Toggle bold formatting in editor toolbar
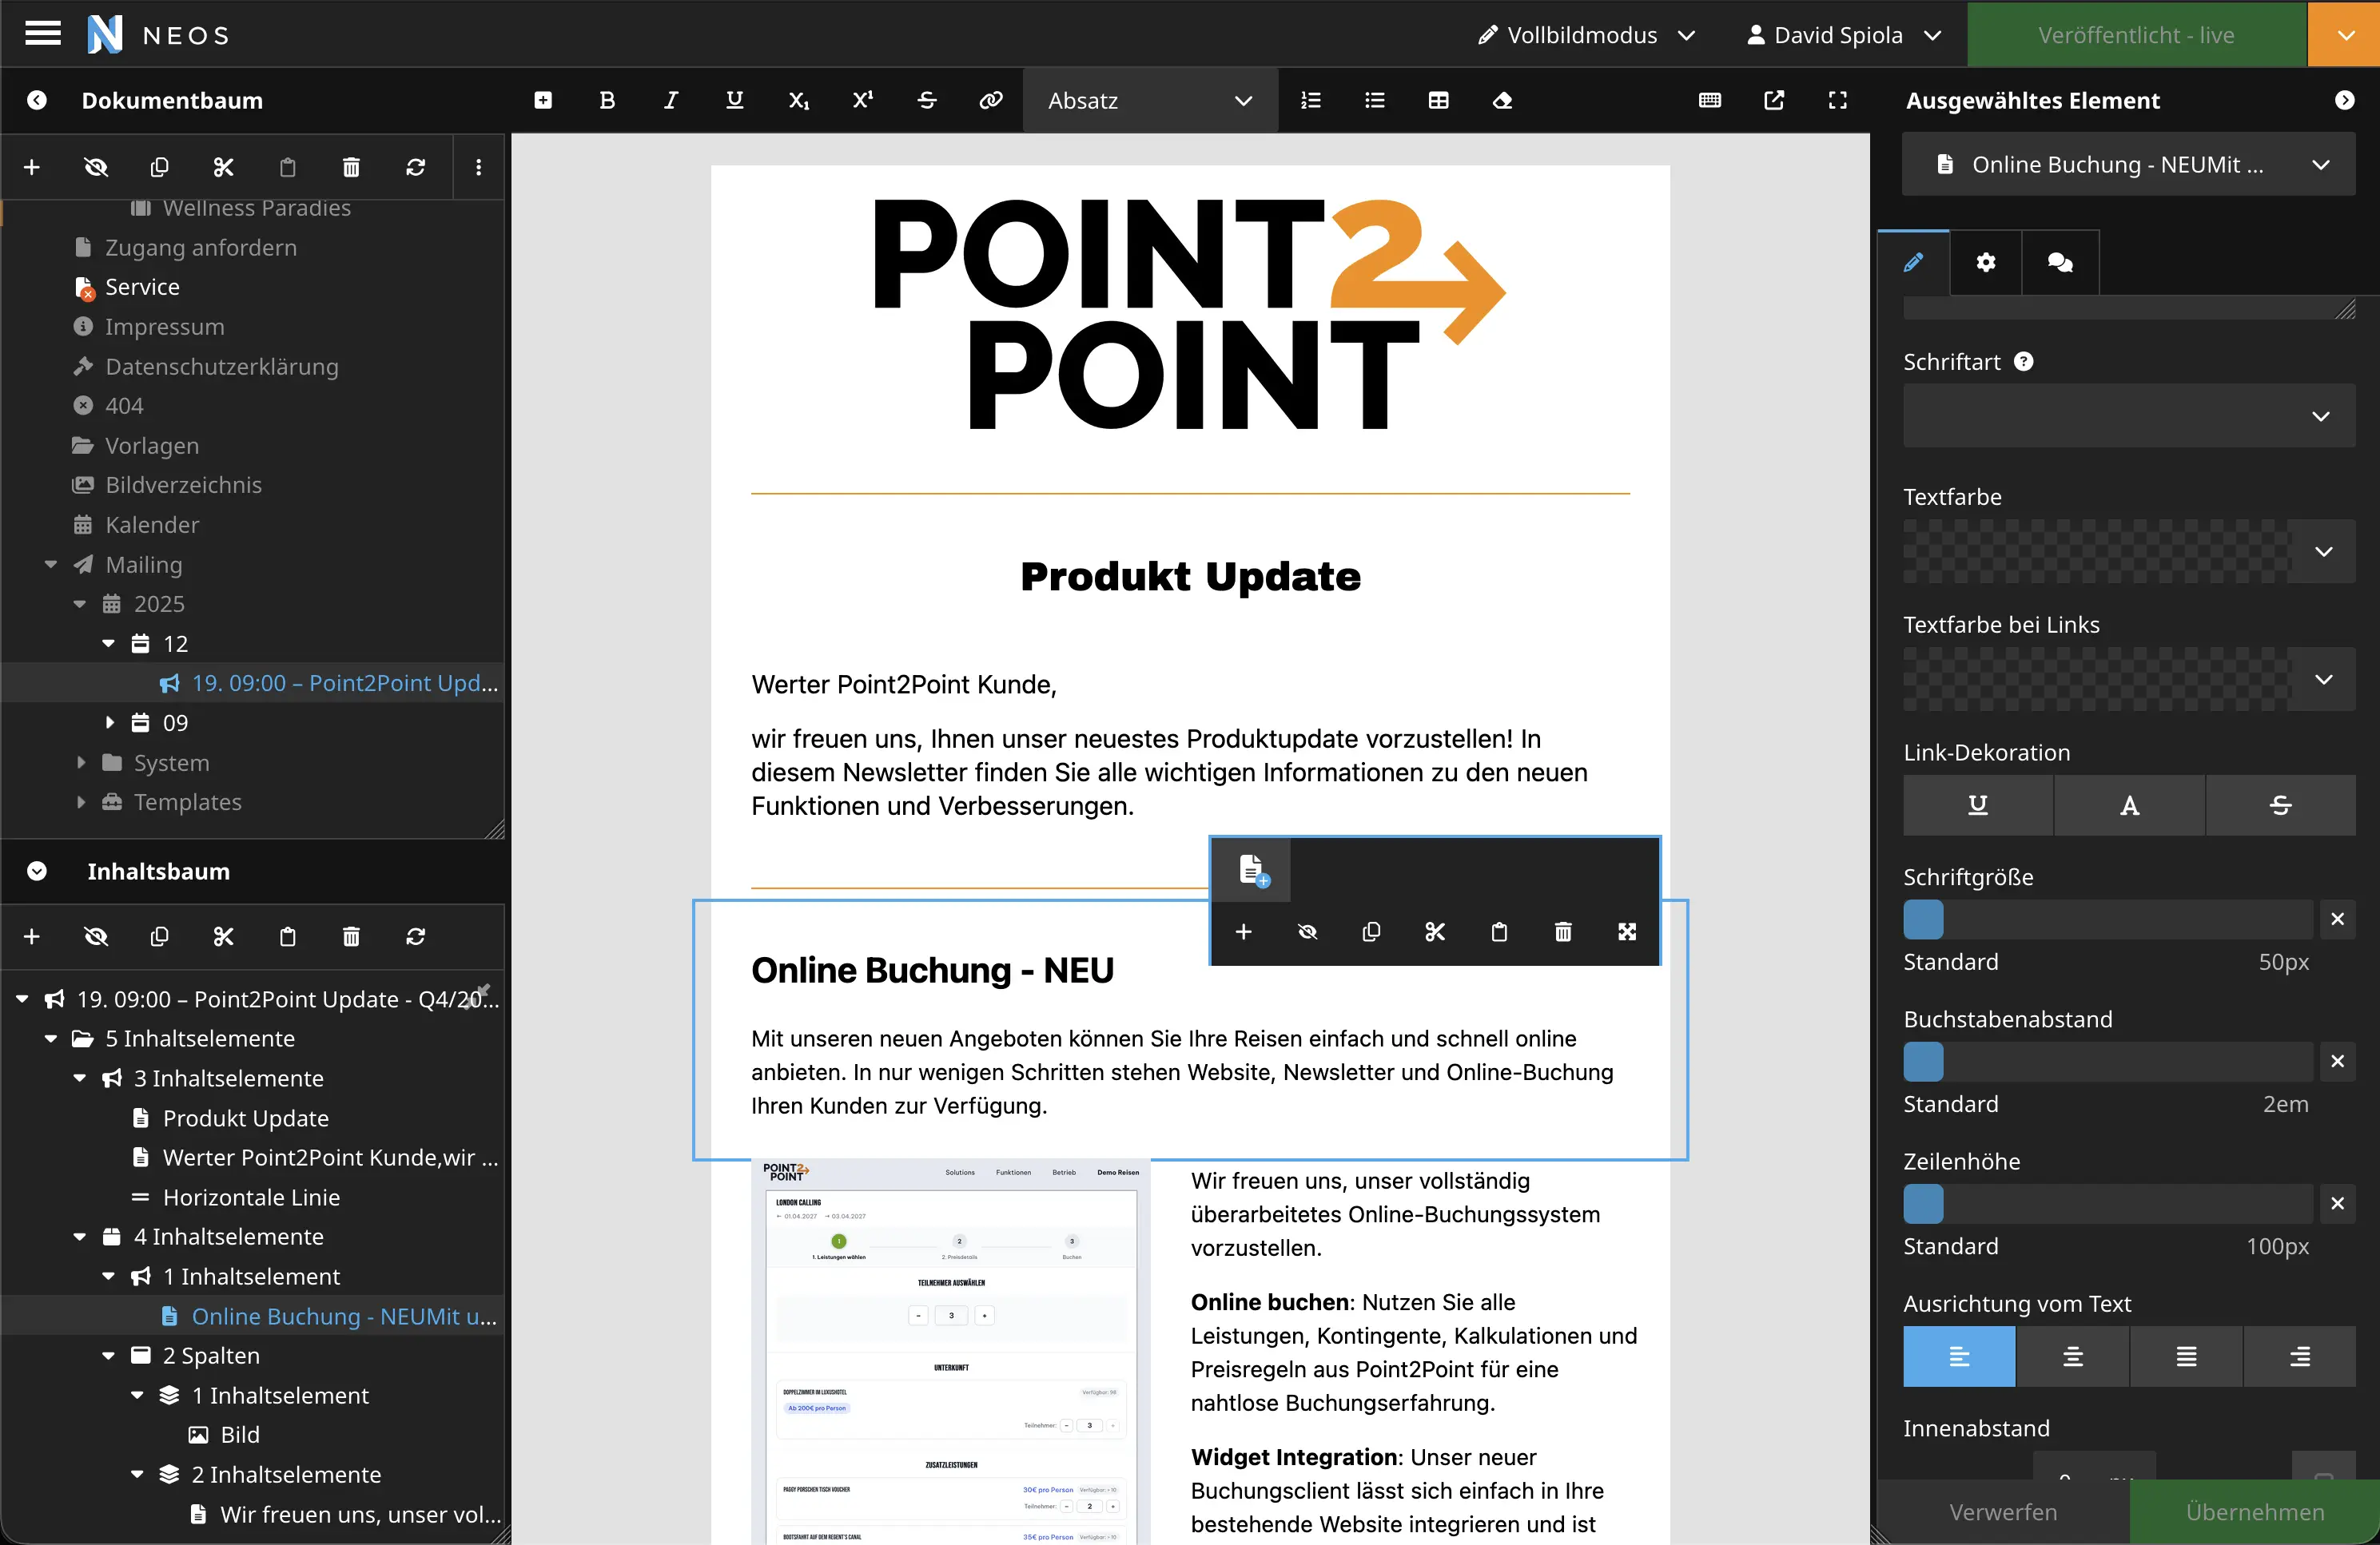Screen dimensions: 2380x1545 coord(607,100)
